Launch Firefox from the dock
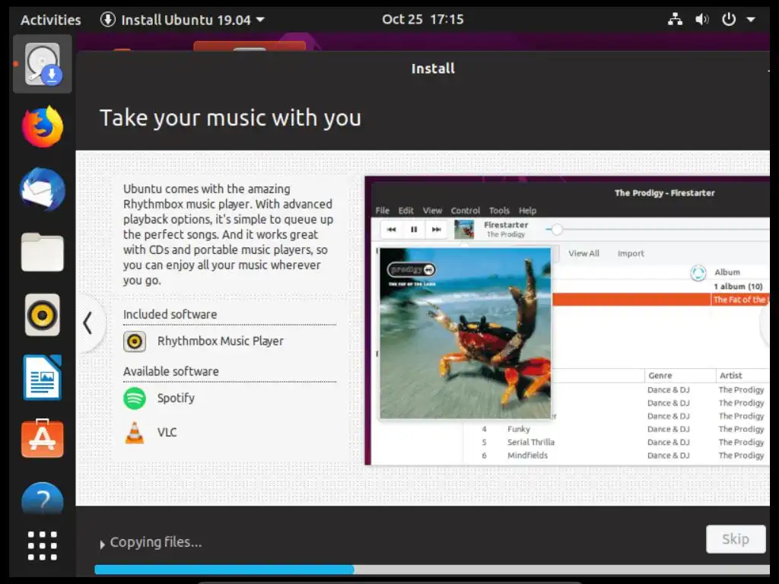 [43, 127]
